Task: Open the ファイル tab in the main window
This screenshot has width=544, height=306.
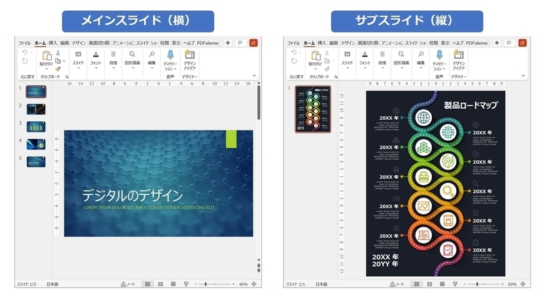Action: [x=24, y=43]
